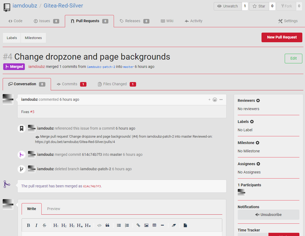Add emoji reaction to iamdoubz comment
305x236 pixels.
click(x=215, y=100)
